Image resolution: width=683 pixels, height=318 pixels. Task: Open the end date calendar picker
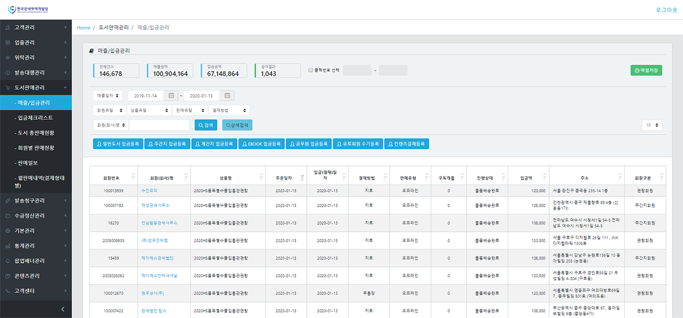(226, 95)
